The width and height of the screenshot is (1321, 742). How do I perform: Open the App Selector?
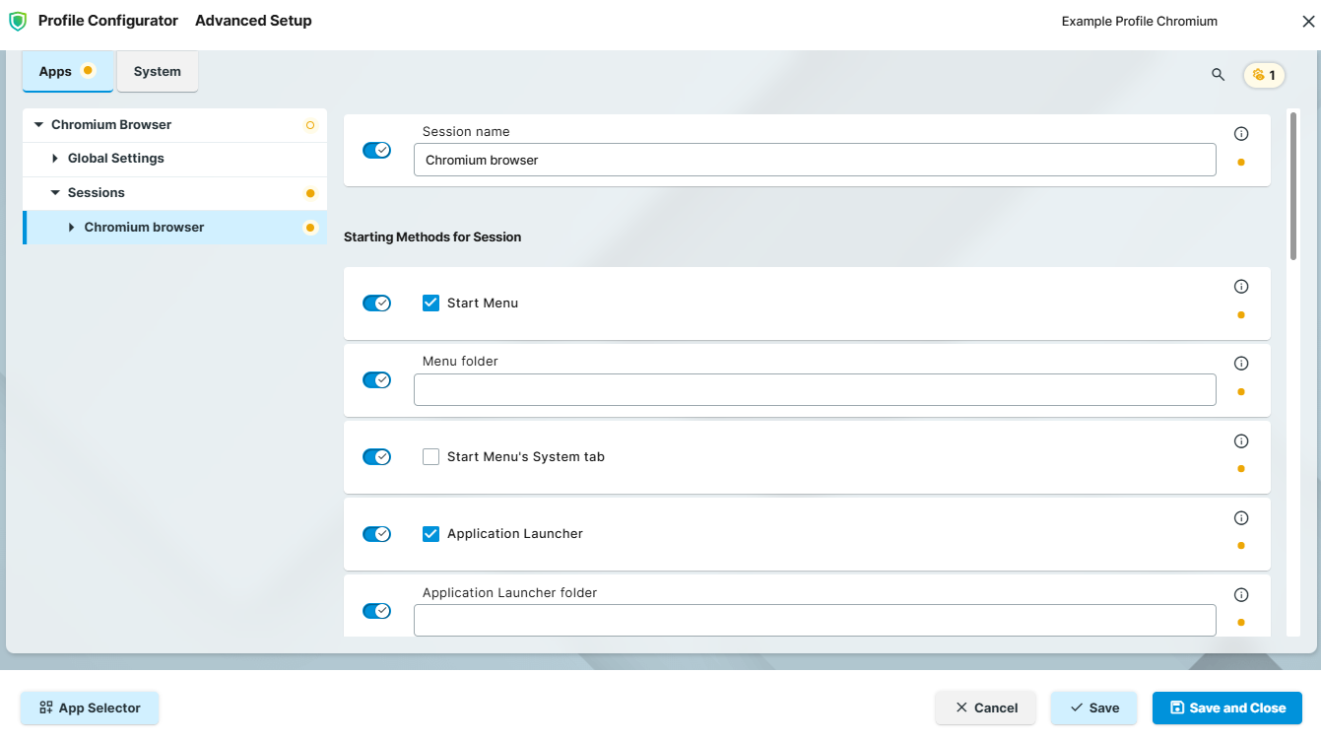tap(90, 708)
